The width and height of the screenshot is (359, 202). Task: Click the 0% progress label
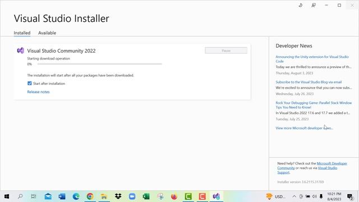[x=30, y=64]
